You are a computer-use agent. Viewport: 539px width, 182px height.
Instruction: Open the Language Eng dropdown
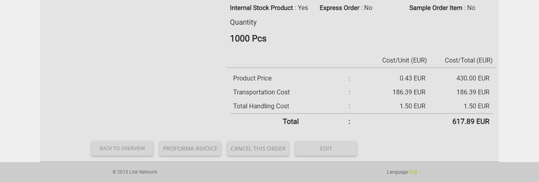pyautogui.click(x=415, y=172)
